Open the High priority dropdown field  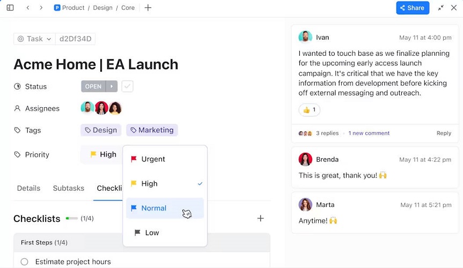102,154
